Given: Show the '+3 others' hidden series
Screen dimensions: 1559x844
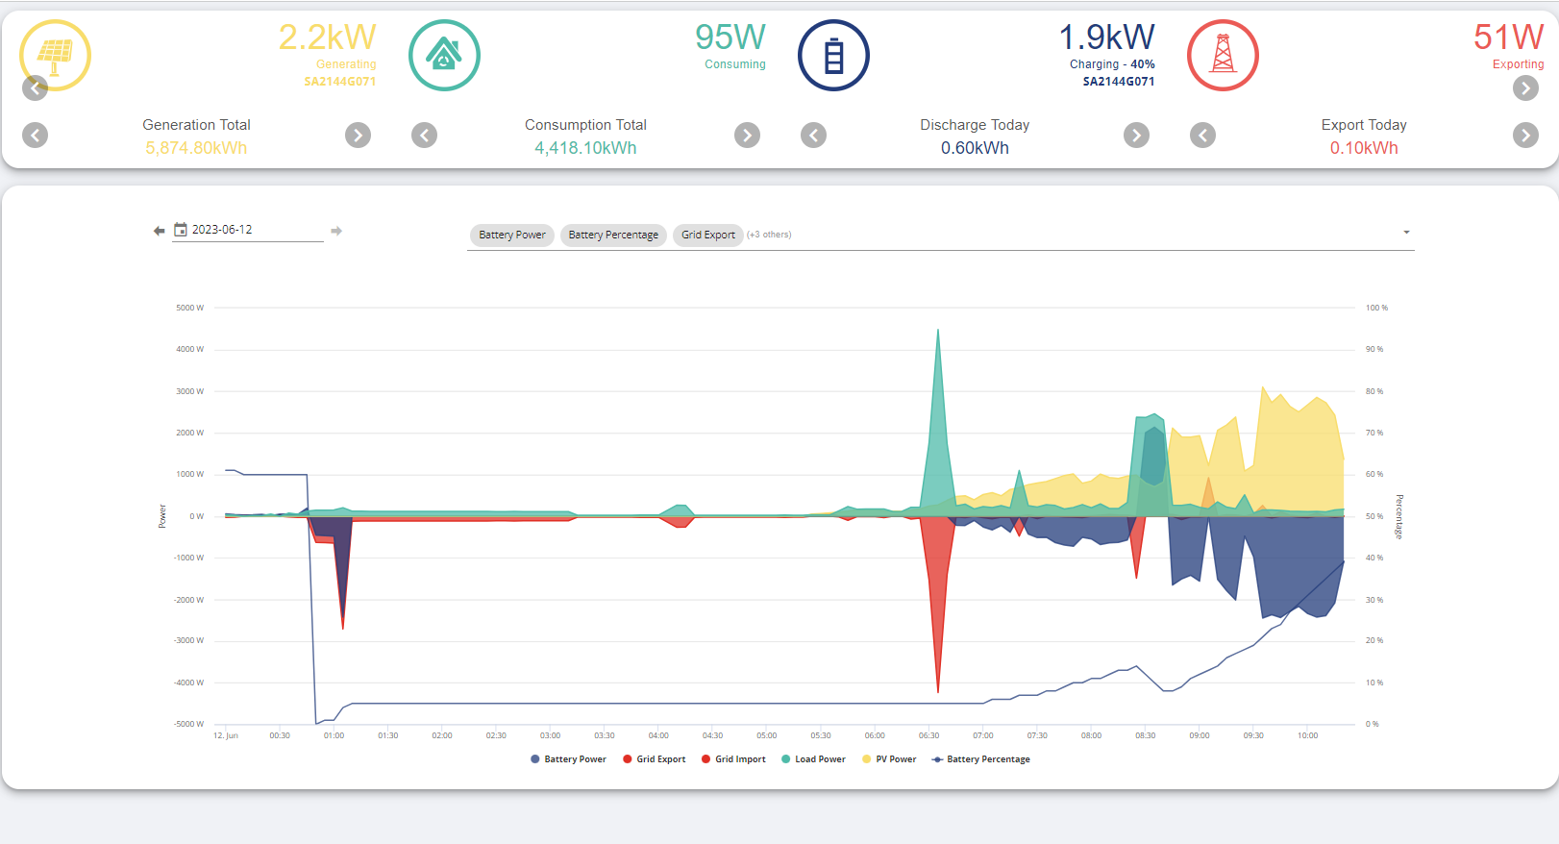Looking at the screenshot, I should click(x=769, y=235).
